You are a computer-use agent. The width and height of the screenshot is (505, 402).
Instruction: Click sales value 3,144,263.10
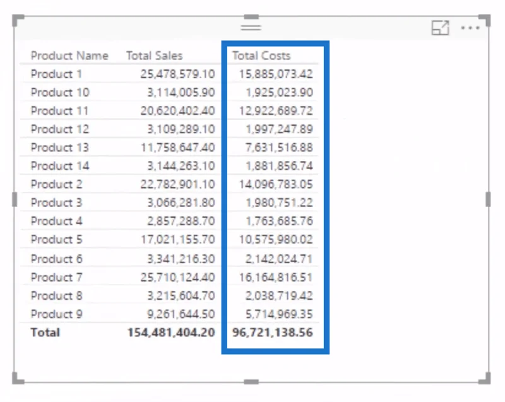[x=181, y=166]
